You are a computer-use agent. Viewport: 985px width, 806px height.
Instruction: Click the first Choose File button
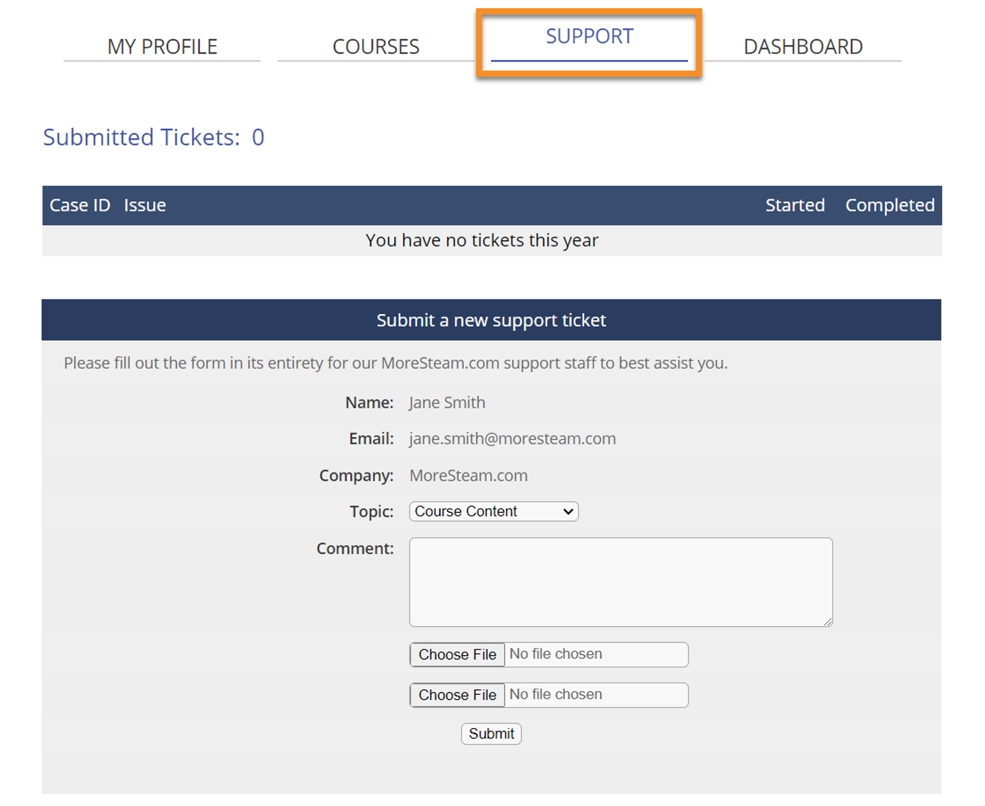click(x=457, y=654)
